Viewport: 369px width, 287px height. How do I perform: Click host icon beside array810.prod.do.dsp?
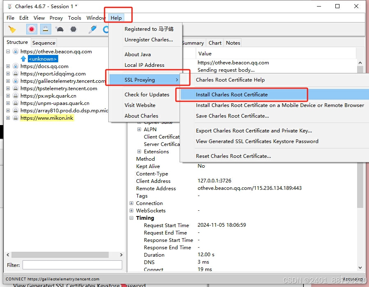(x=16, y=110)
